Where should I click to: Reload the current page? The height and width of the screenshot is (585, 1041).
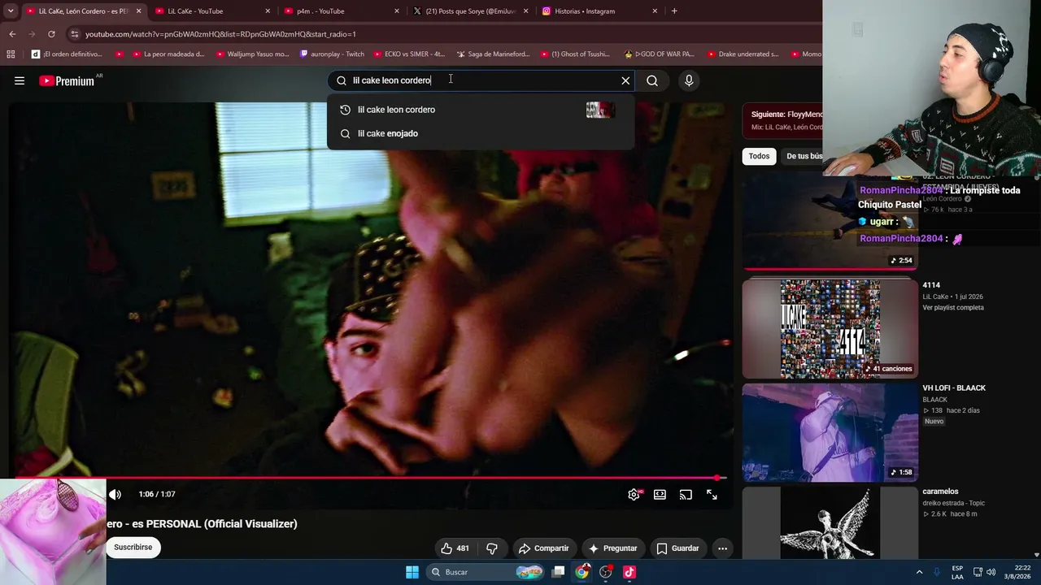tap(51, 34)
